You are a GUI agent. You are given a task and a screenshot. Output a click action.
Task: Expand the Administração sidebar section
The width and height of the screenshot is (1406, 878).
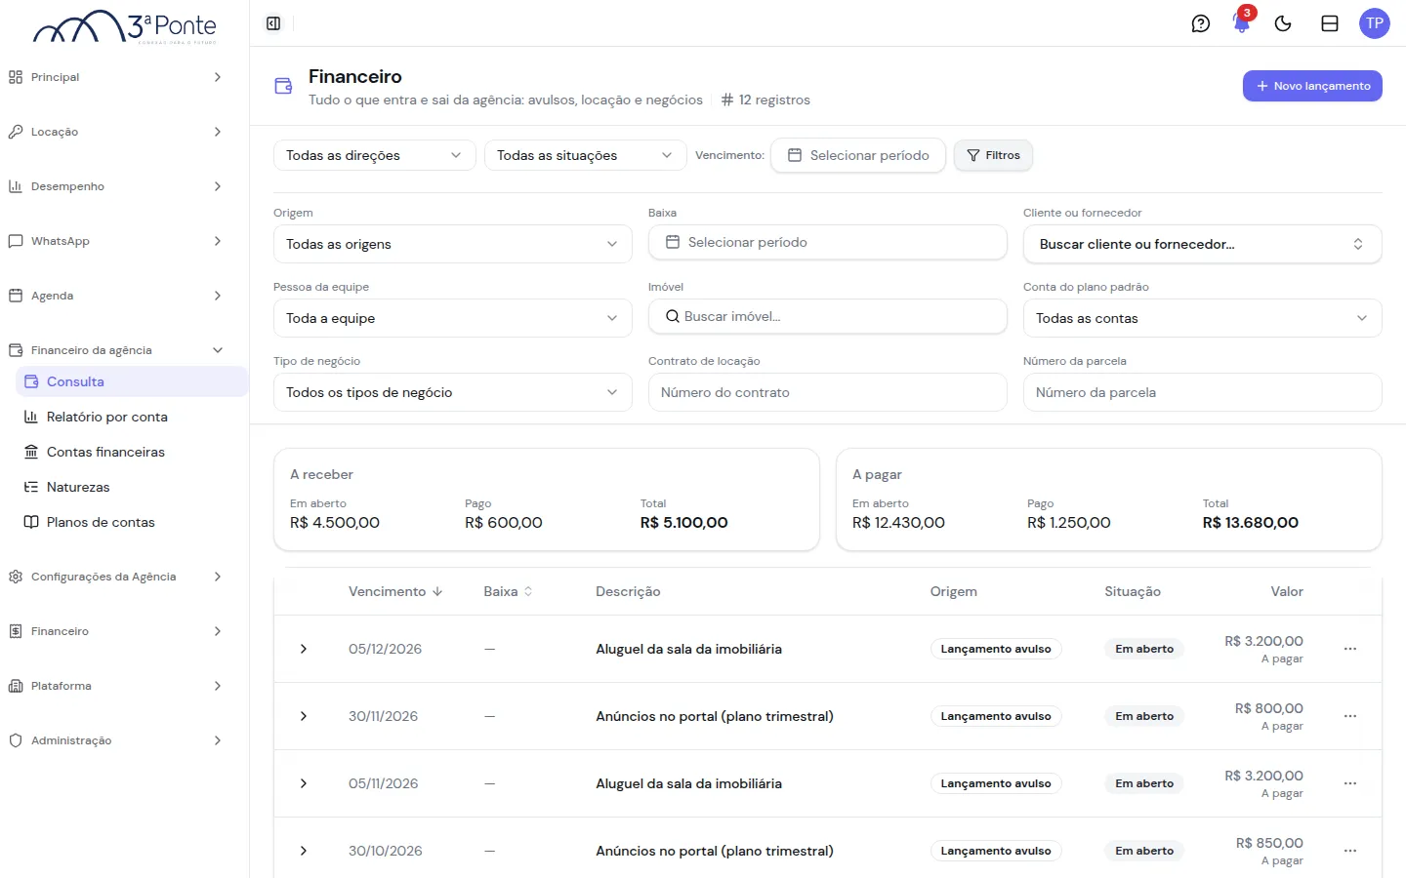tap(116, 740)
